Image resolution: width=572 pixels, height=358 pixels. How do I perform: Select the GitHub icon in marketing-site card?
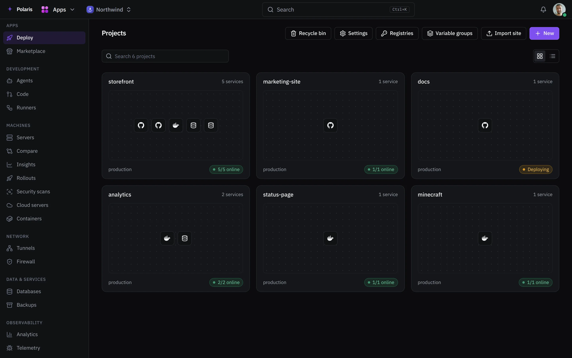click(x=330, y=125)
